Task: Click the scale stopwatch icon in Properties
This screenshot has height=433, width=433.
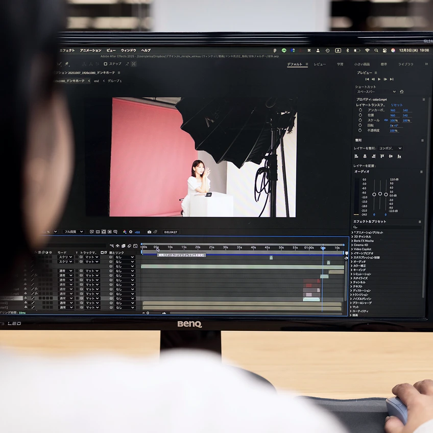Action: click(x=360, y=121)
